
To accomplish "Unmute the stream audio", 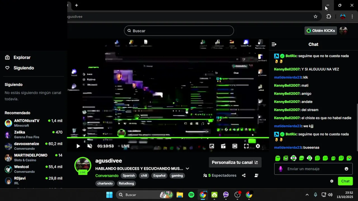I will [x=90, y=146].
